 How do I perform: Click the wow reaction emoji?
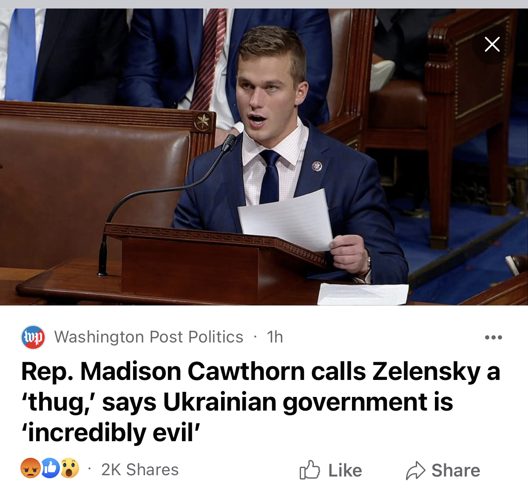point(70,468)
